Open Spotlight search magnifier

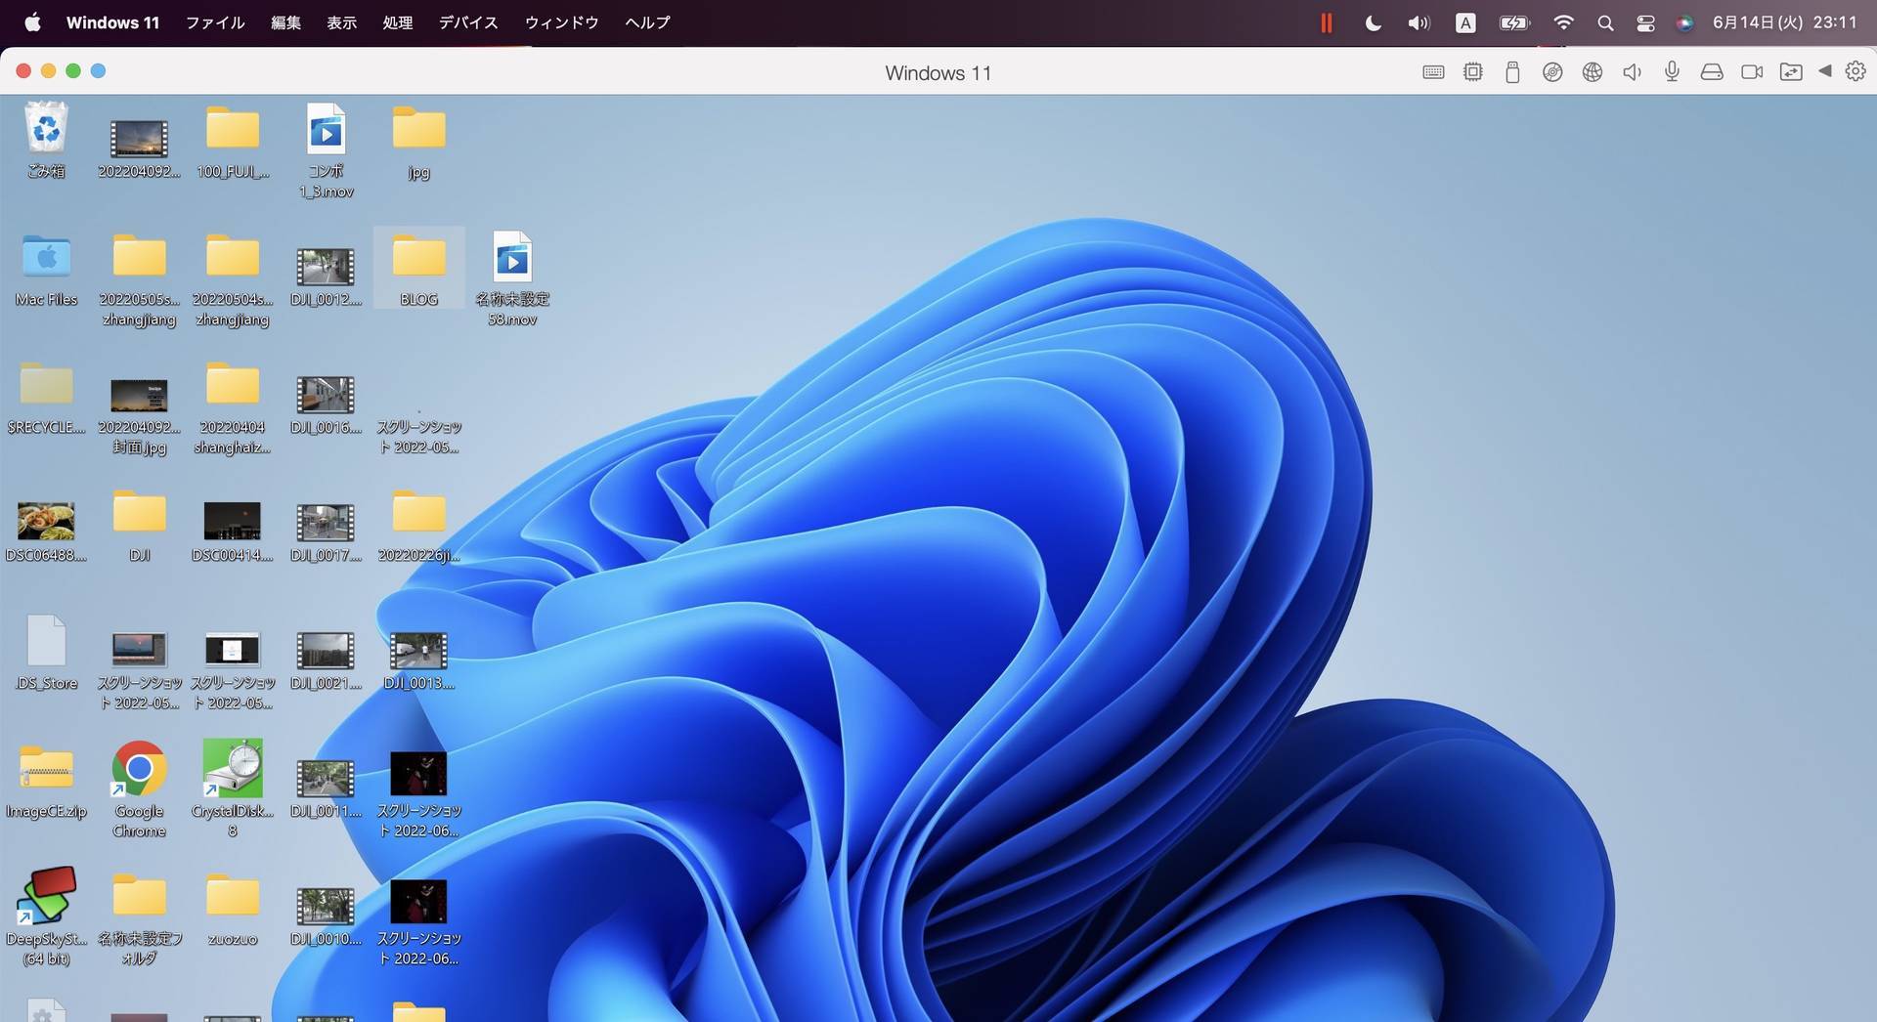coord(1605,22)
